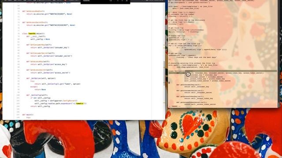
Task: Click 'def GetConsumerKey(self):' line
Action: 39,45
